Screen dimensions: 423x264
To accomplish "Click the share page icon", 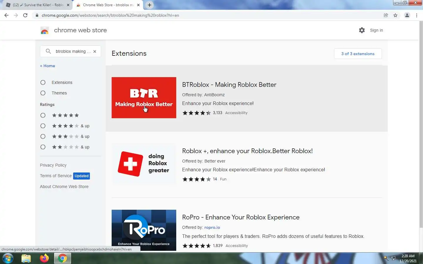I will tap(386, 15).
